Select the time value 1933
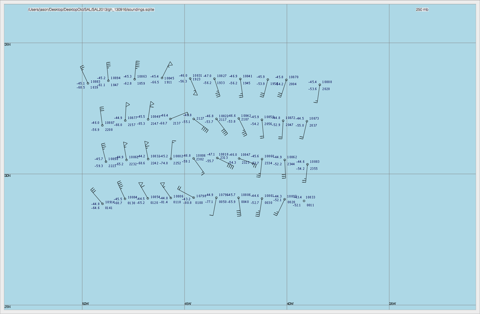 tap(221, 83)
